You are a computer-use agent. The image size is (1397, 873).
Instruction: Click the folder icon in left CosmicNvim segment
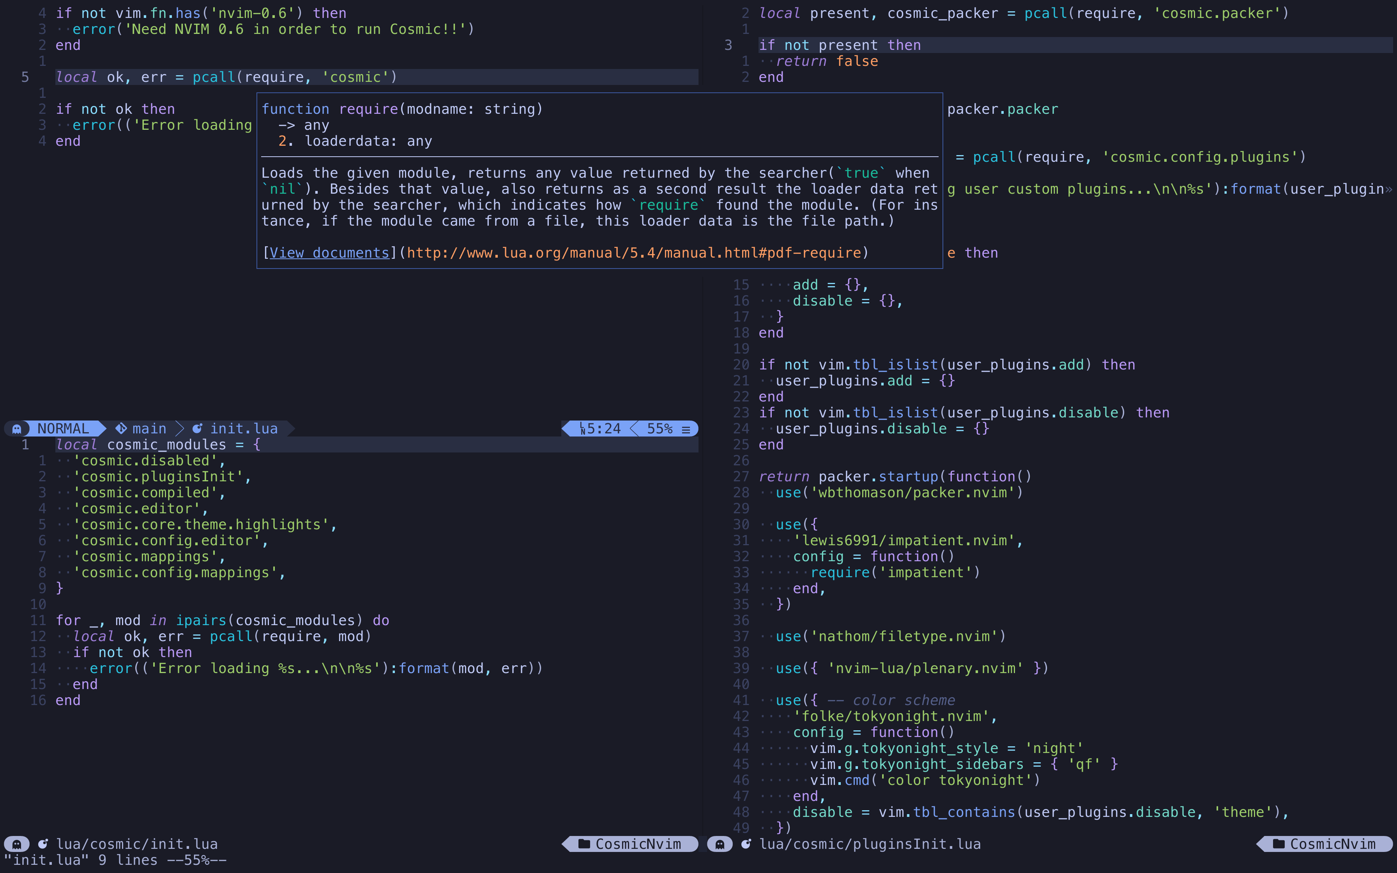(585, 843)
